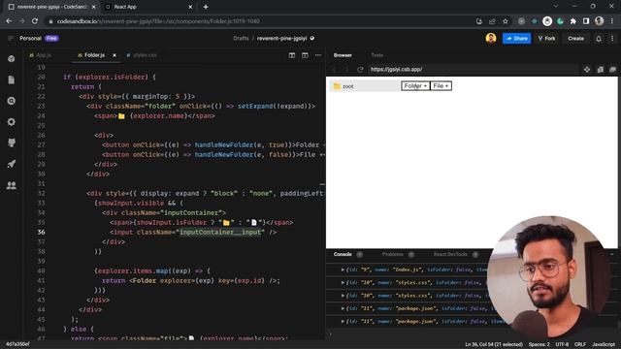Screen dimensions: 621x349
Task: Open the Search panel in sidebar
Action: [x=12, y=101]
